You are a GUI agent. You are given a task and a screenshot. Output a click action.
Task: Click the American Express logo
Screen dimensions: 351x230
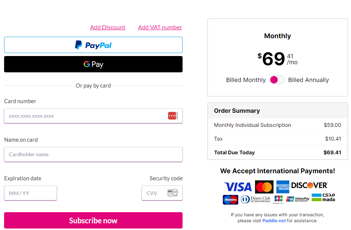click(283, 187)
